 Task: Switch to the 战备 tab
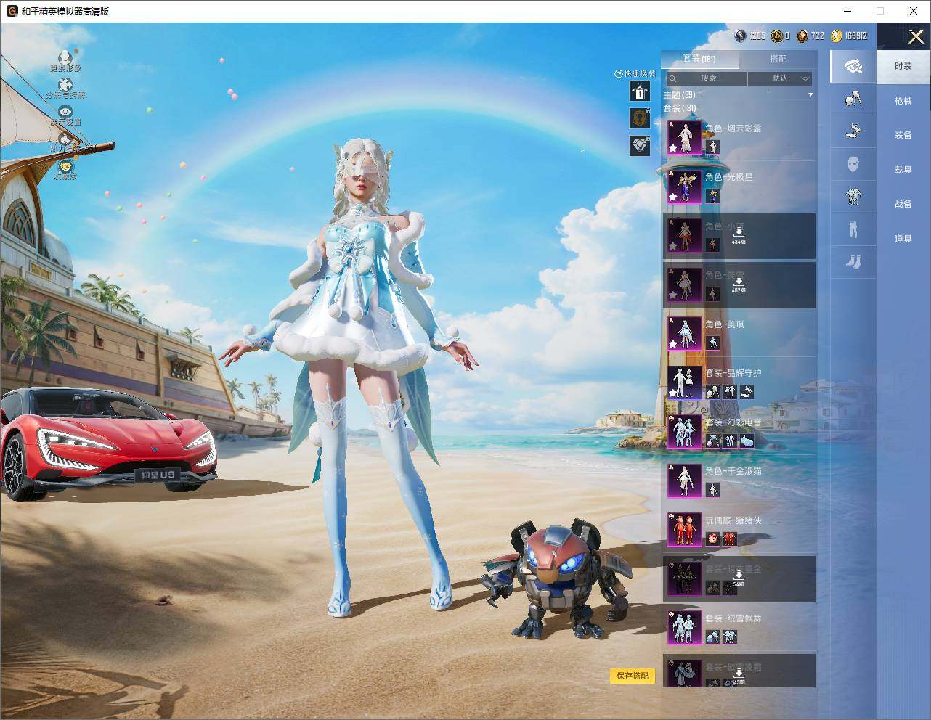click(x=903, y=204)
